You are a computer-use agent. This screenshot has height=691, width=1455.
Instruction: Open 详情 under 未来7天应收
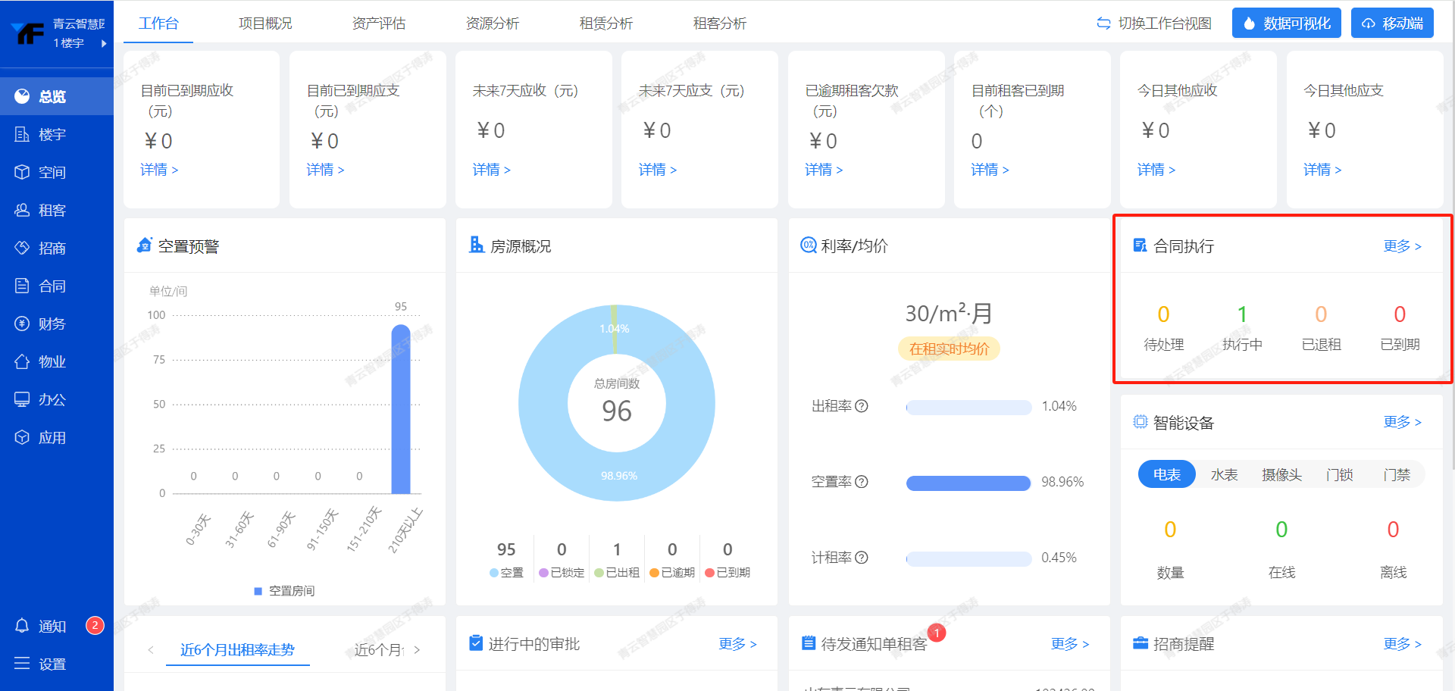point(491,170)
